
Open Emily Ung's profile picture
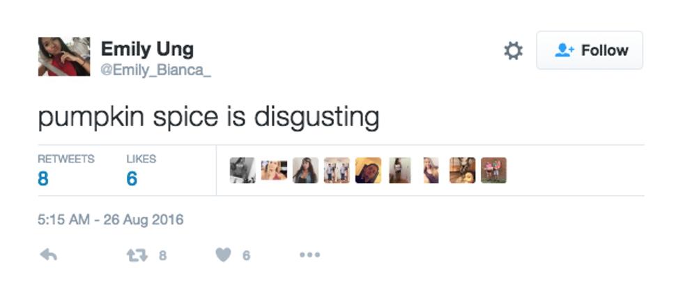(63, 56)
